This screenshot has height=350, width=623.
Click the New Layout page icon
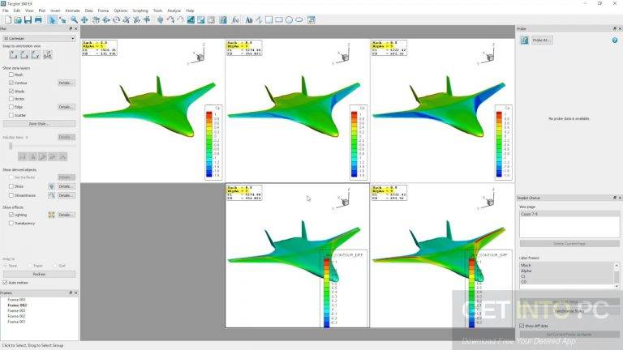click(8, 19)
